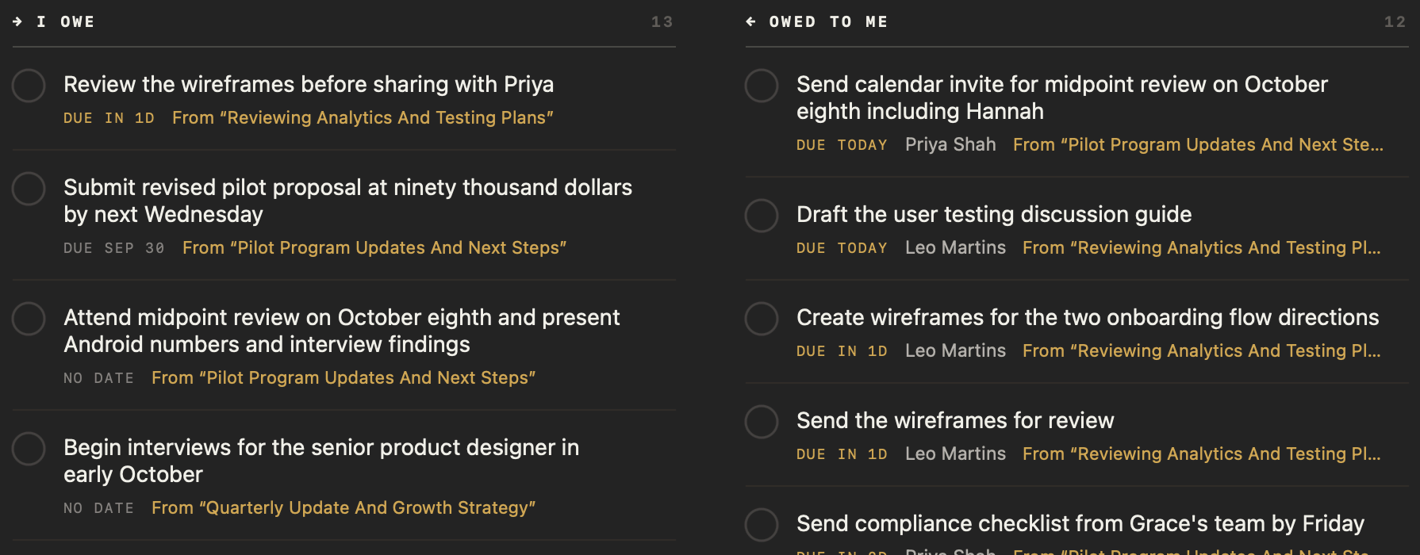Check off Review the wireframes before sharing with Priya
Viewport: 1420px width, 555px height.
[29, 86]
